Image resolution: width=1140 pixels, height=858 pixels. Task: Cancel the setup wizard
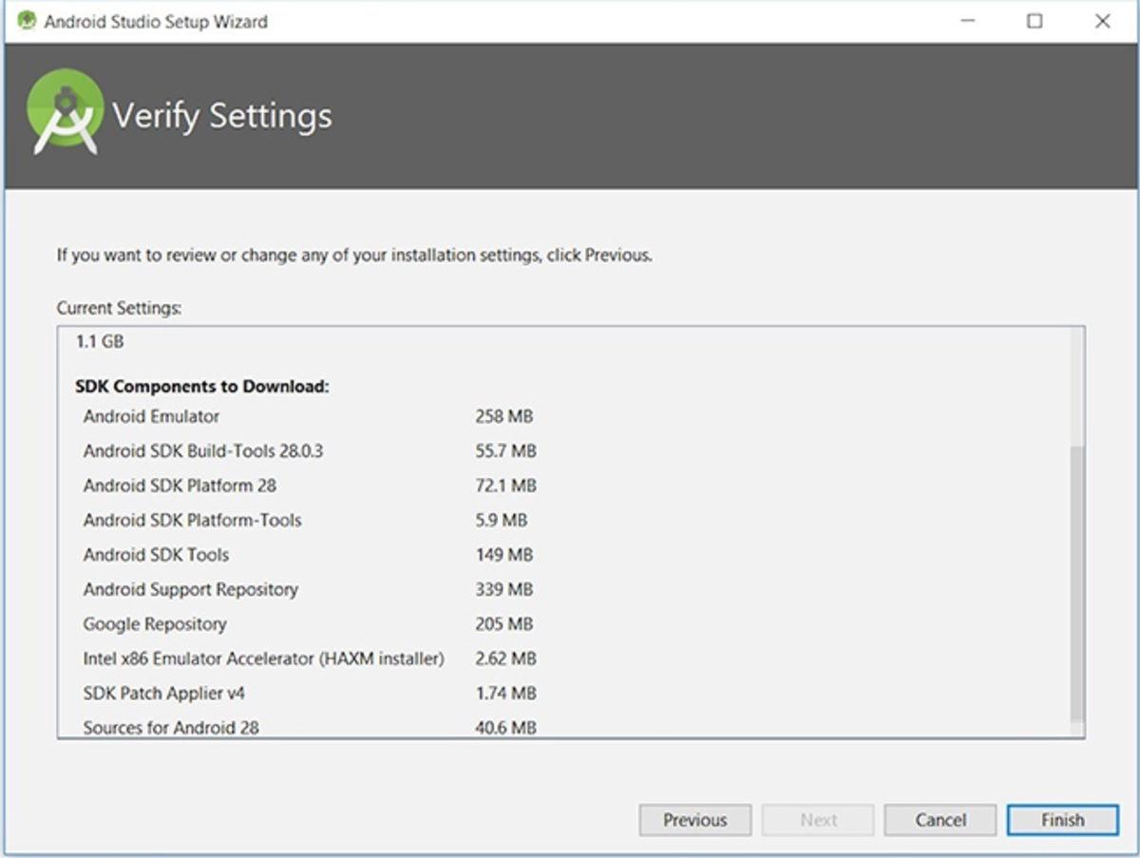tap(940, 820)
